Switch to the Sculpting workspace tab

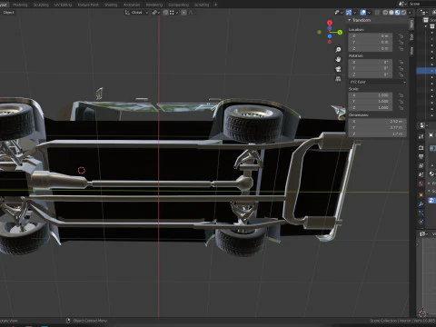point(41,5)
